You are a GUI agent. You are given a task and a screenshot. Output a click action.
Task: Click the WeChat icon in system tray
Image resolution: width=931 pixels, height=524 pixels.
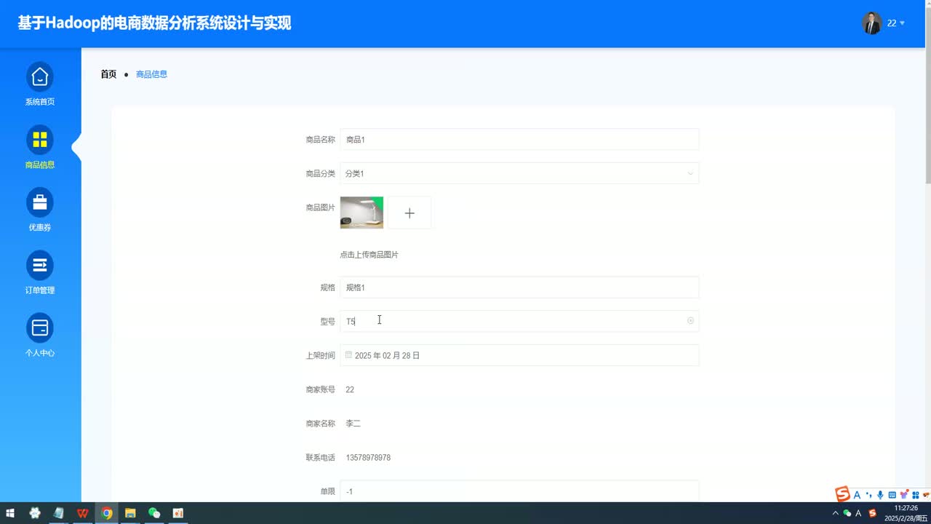(x=847, y=513)
